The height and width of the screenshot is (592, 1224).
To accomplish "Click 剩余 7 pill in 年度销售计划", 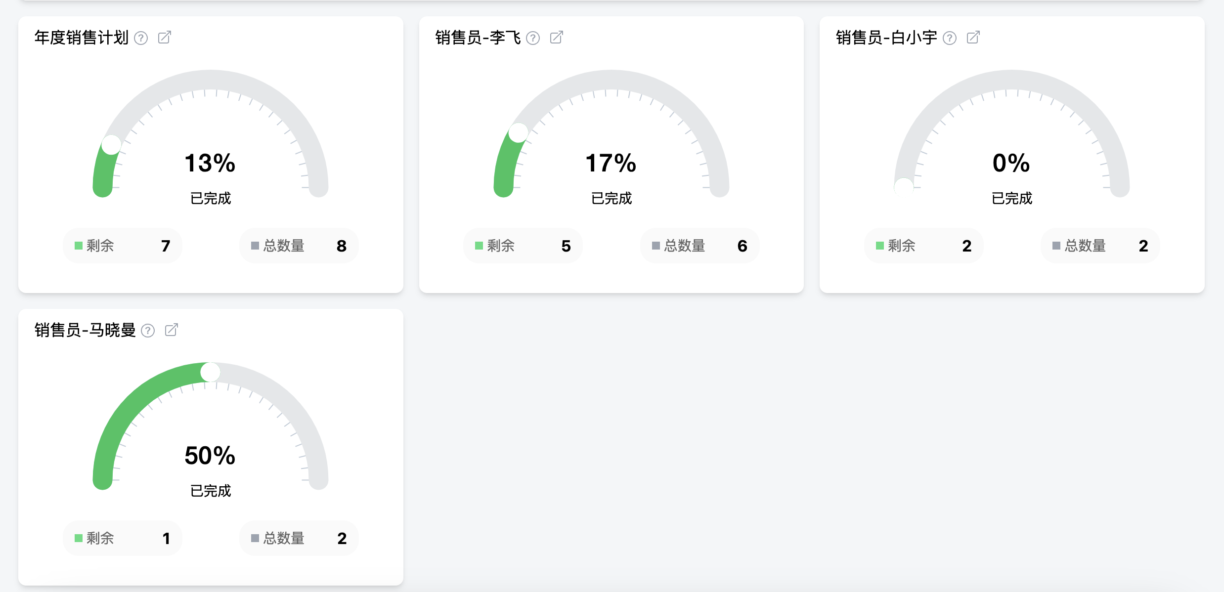I will [122, 246].
